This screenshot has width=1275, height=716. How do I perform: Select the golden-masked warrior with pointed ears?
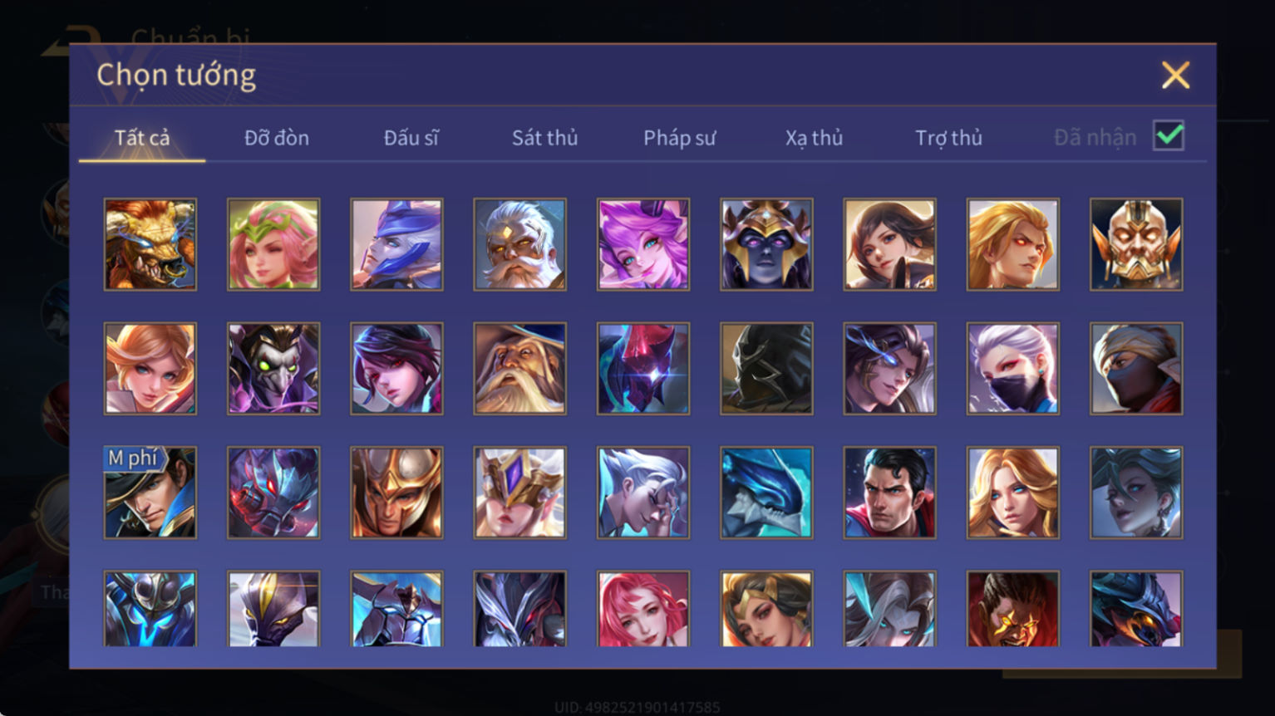tap(1136, 244)
